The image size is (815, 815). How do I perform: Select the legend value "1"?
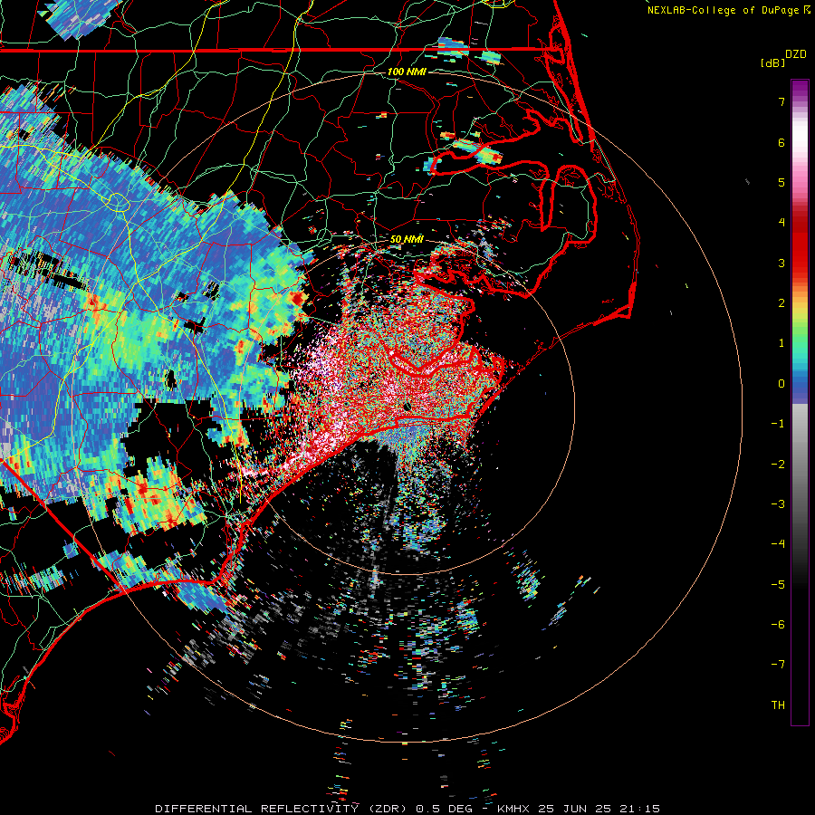point(781,343)
